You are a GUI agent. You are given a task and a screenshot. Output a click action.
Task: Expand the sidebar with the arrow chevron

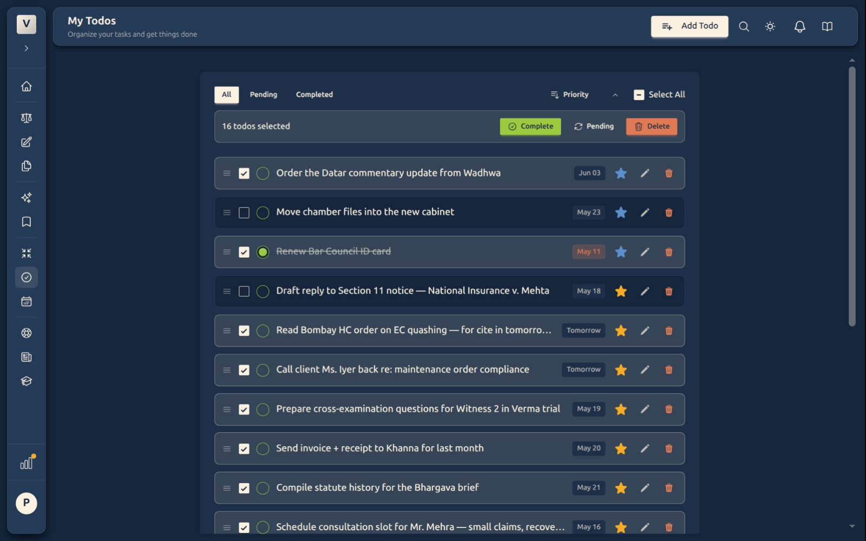(x=26, y=48)
